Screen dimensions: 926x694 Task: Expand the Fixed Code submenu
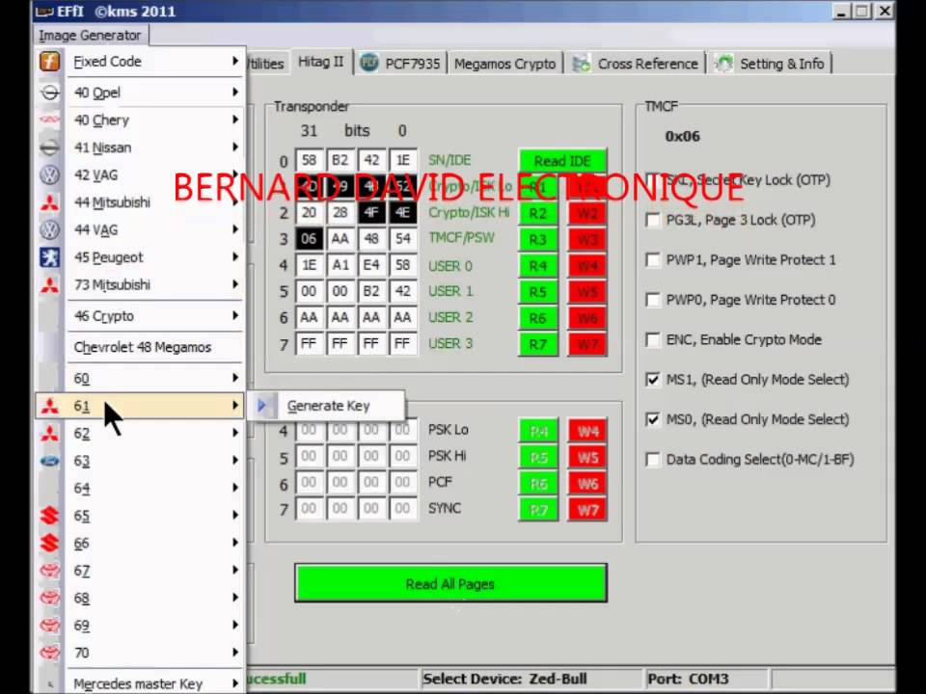[x=235, y=61]
